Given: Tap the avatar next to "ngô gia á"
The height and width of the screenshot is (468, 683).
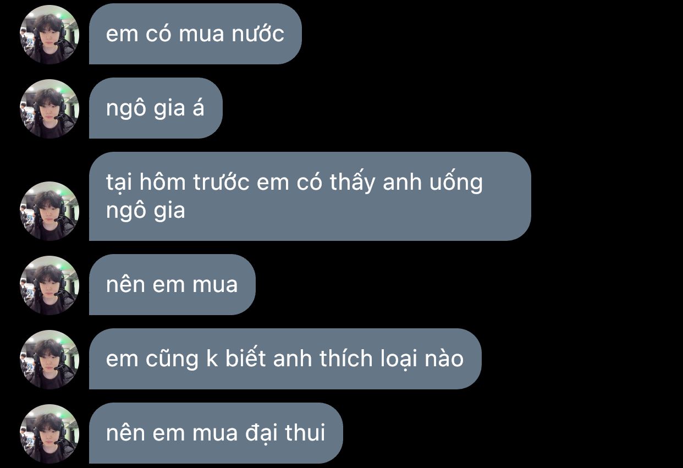Looking at the screenshot, I should pos(49,108).
